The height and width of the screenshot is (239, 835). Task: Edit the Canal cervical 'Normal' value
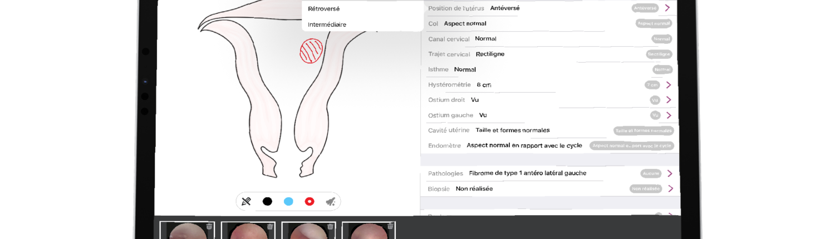coord(485,39)
